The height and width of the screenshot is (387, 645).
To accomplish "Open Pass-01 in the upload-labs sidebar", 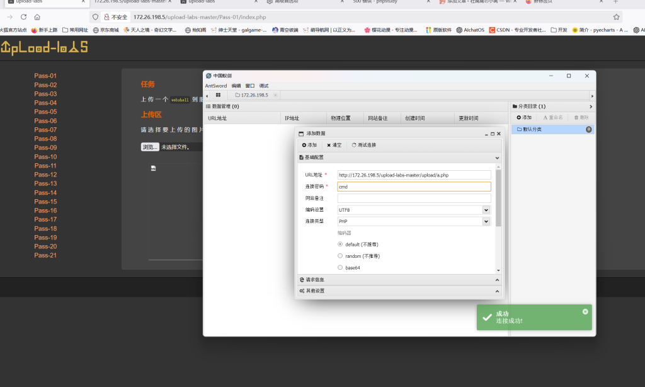I will coord(45,76).
